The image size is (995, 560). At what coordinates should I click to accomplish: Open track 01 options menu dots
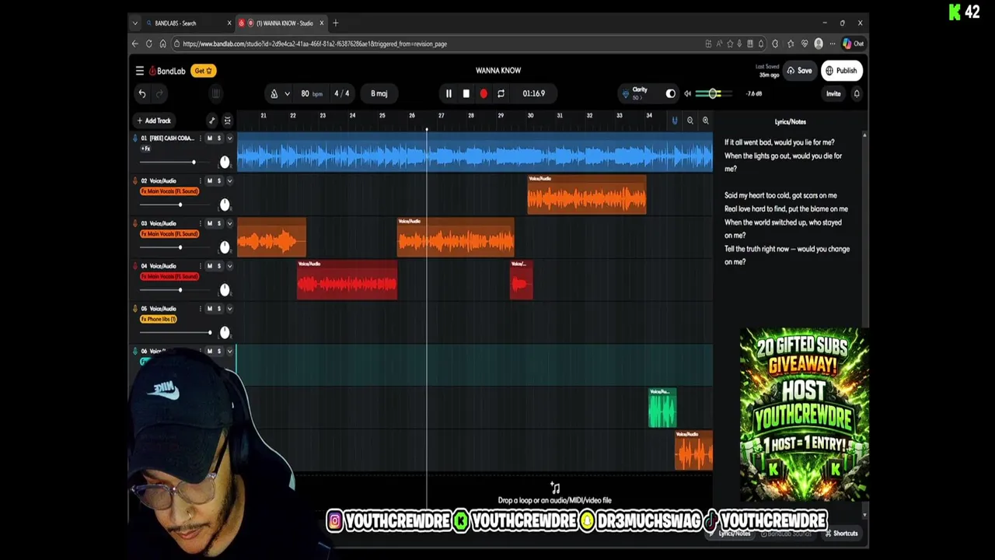[200, 138]
